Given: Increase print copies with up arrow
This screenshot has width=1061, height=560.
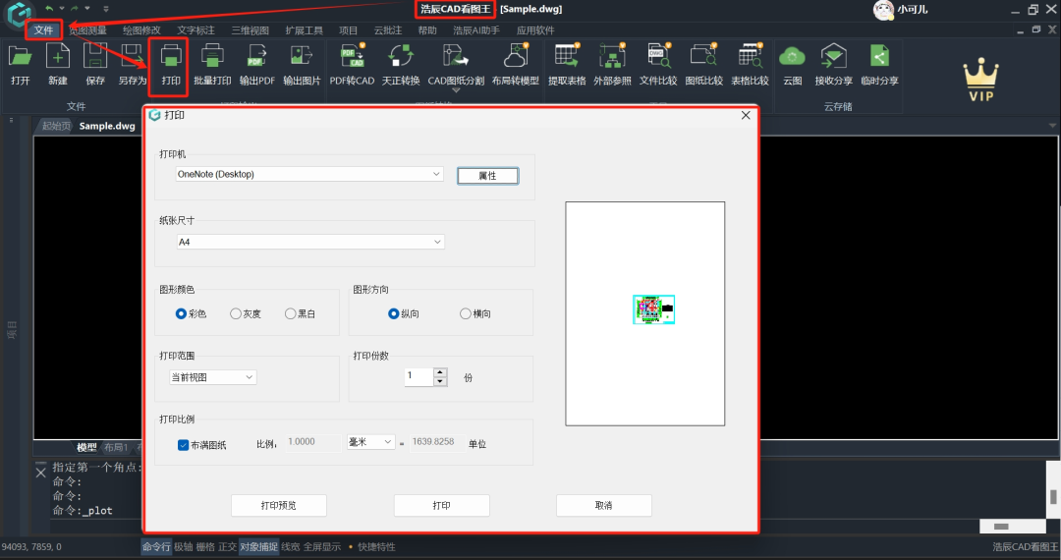Looking at the screenshot, I should 440,372.
